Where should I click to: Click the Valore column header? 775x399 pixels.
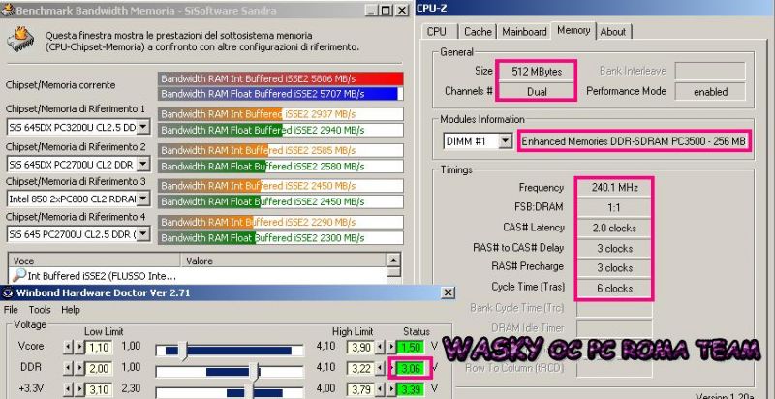pyautogui.click(x=284, y=261)
